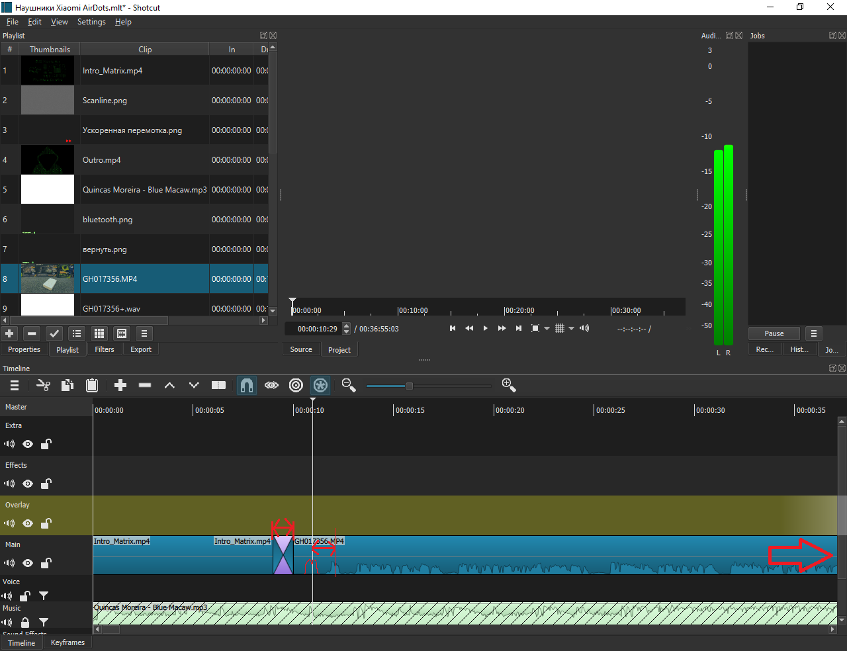
Task: Open the grid display dropdown in the player
Action: tap(572, 328)
